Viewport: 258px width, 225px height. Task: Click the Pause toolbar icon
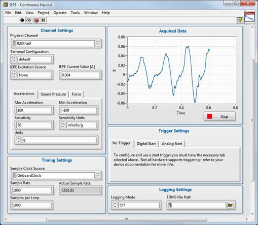coord(43,20)
